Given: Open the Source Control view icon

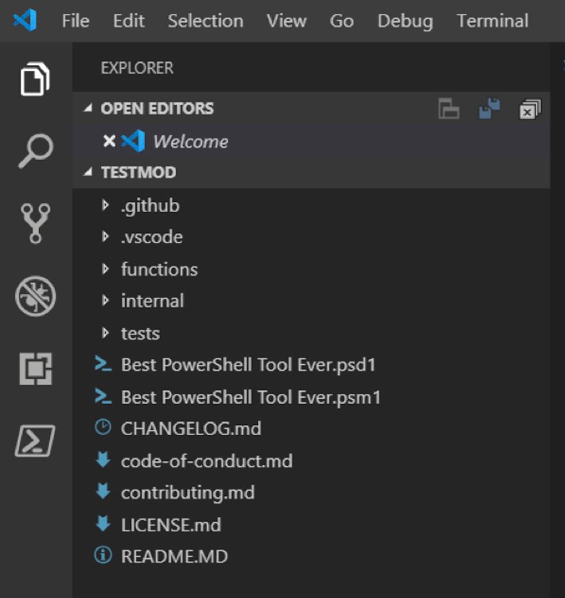Looking at the screenshot, I should point(35,223).
